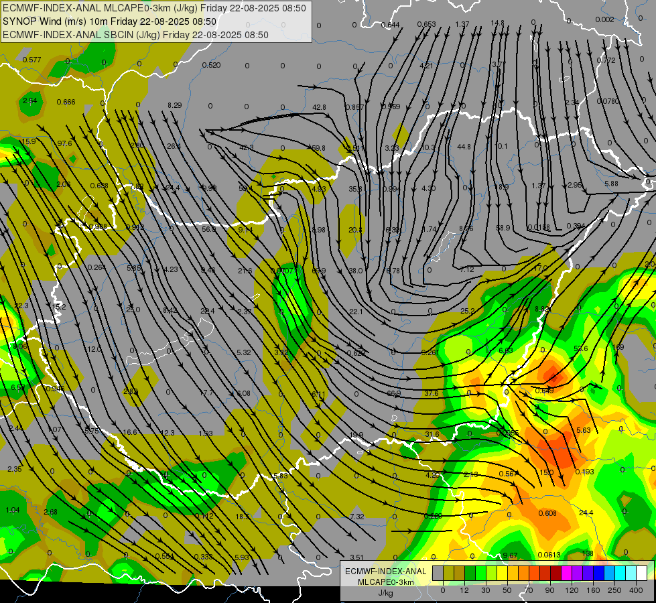The image size is (656, 603).
Task: Click the map value 59.8
Action: [x=319, y=147]
